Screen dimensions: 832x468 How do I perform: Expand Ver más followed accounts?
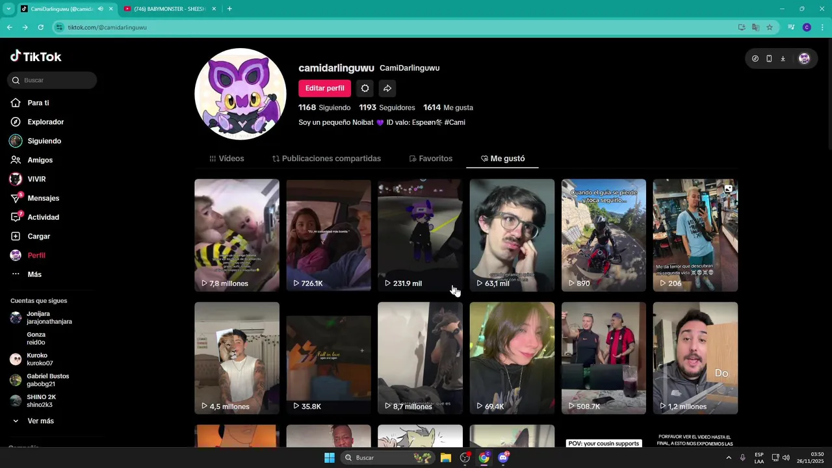pos(33,421)
